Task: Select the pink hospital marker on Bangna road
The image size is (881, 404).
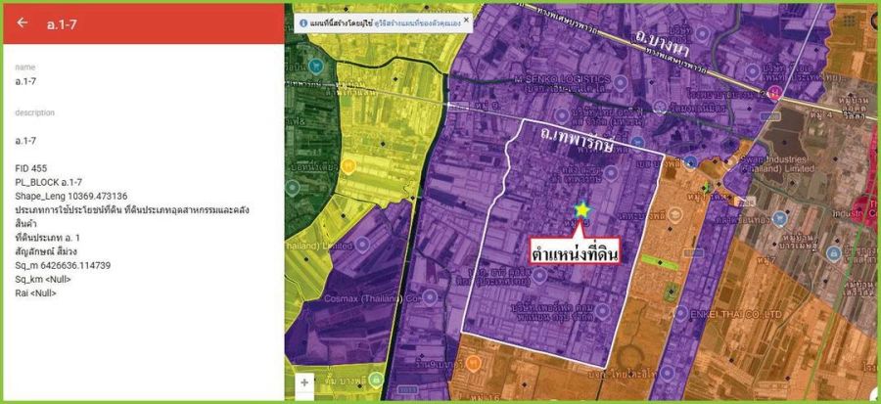Action: click(x=775, y=92)
